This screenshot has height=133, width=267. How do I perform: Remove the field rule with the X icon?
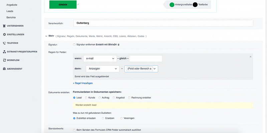[251, 57]
